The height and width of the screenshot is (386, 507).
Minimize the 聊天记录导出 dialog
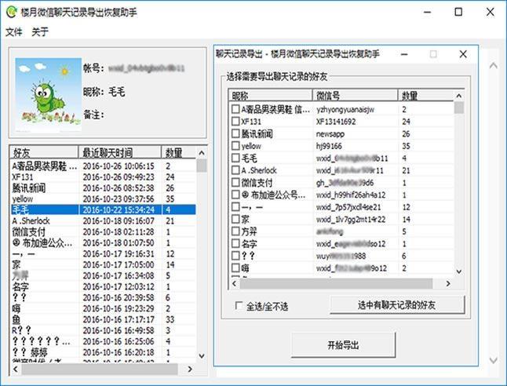pyautogui.click(x=404, y=54)
